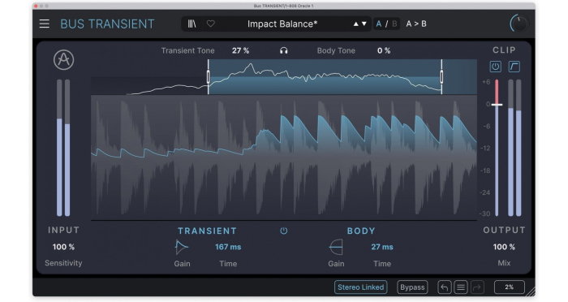Image resolution: width=568 pixels, height=302 pixels.
Task: Toggle the Clip power button
Action: pos(495,67)
